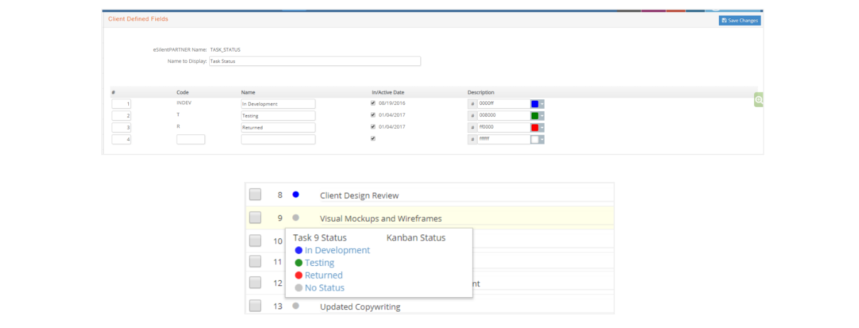
Task: Click the red color swatch for Returned
Action: pyautogui.click(x=535, y=128)
